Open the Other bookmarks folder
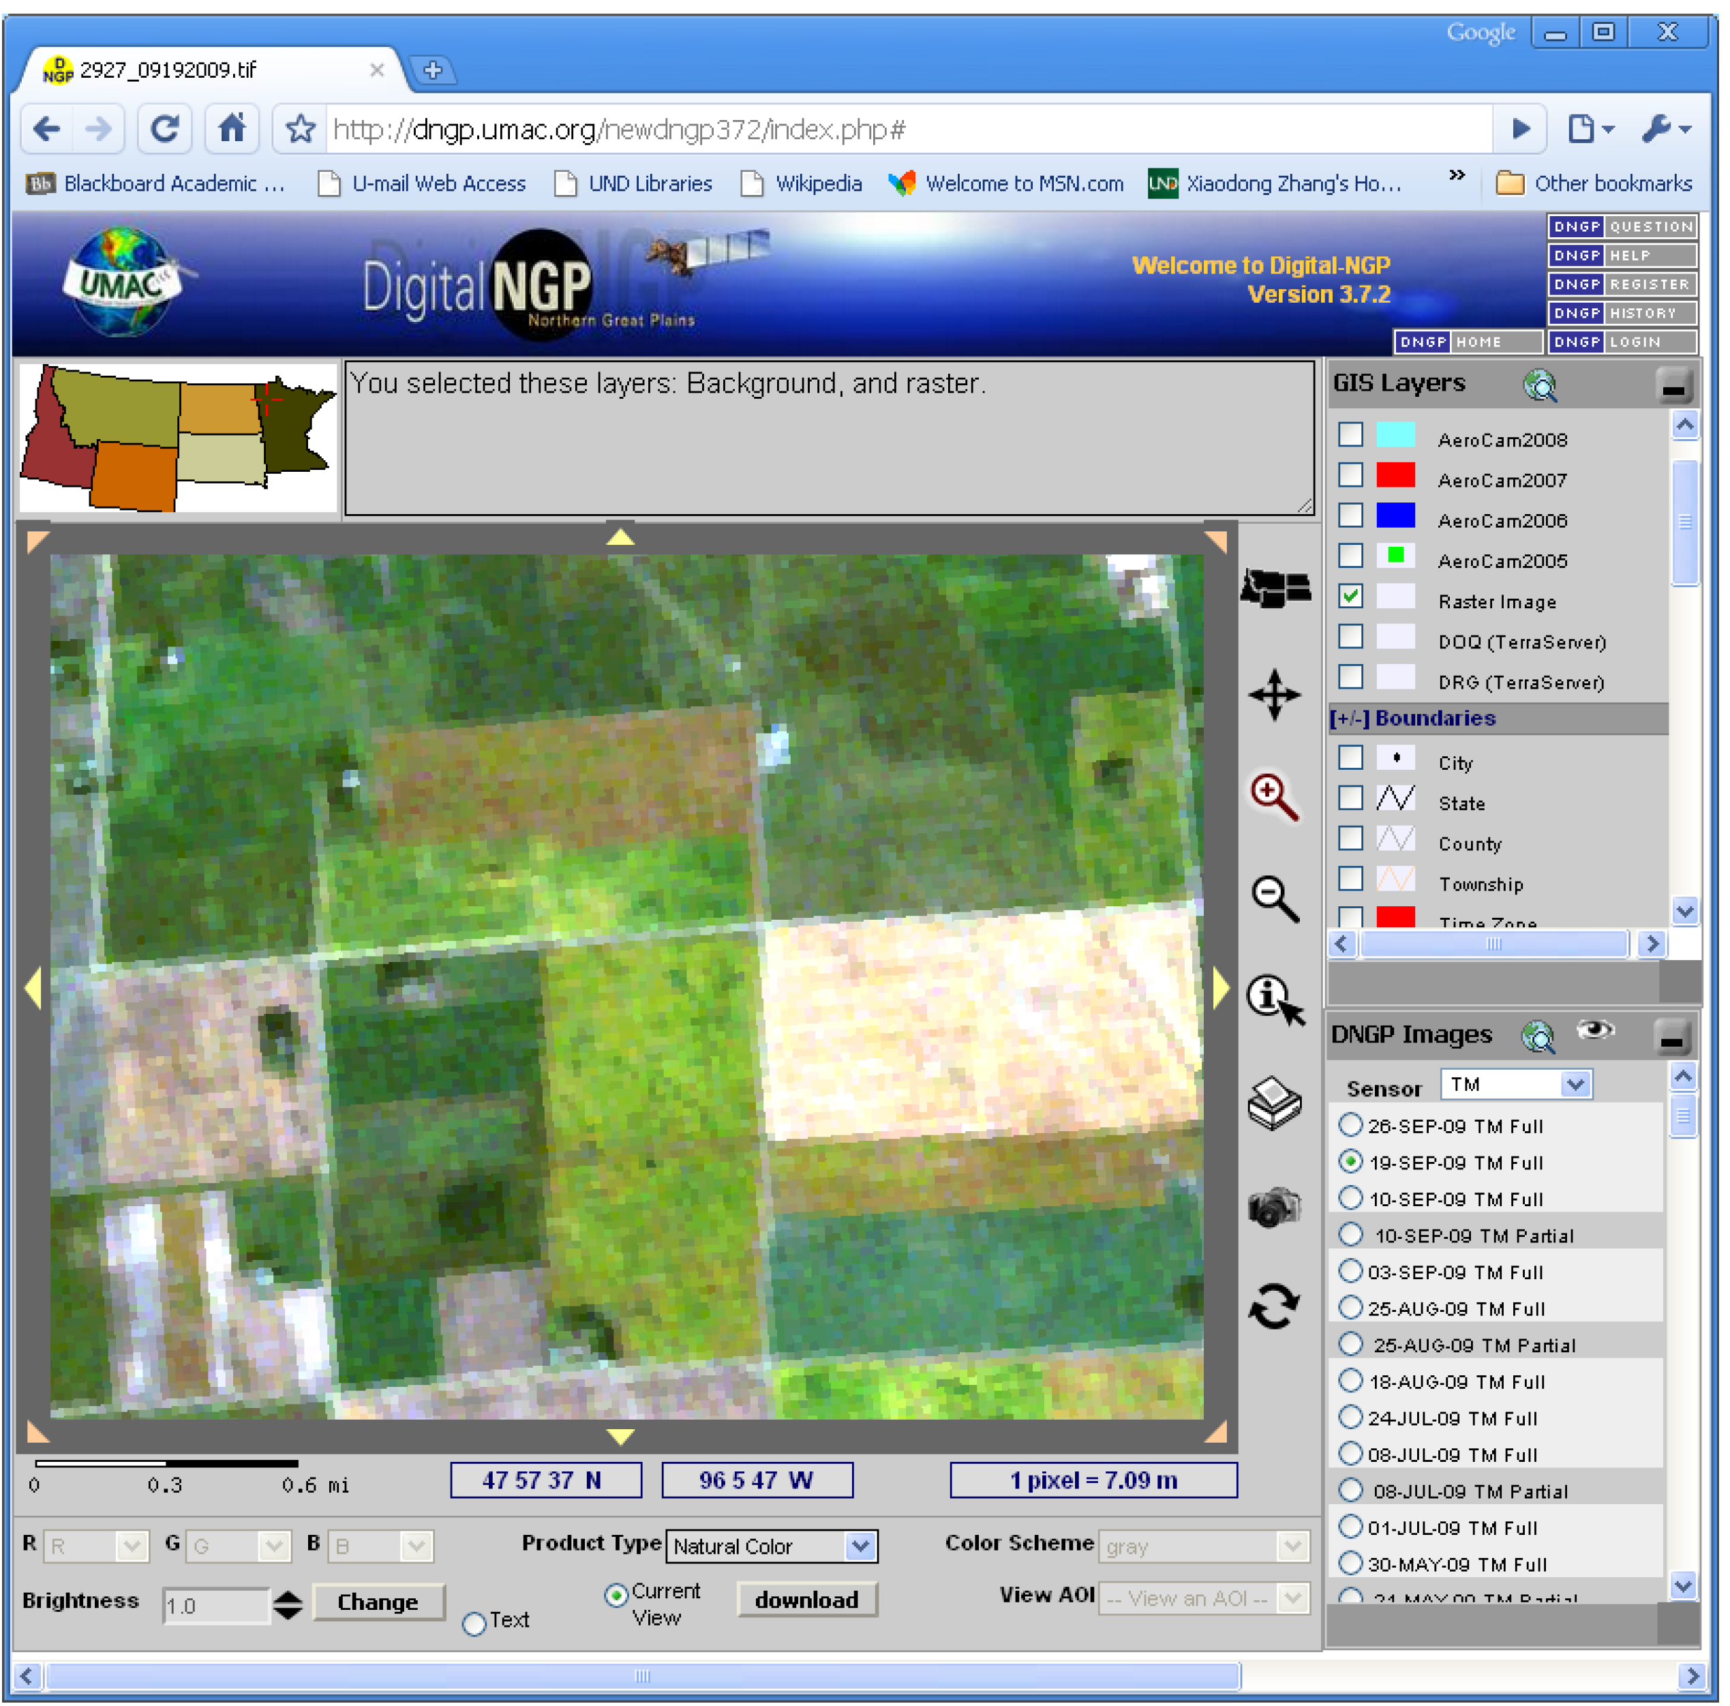 click(1595, 183)
